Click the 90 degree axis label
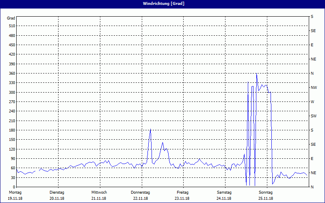This screenshot has width=325, height=203. pyautogui.click(x=13, y=159)
